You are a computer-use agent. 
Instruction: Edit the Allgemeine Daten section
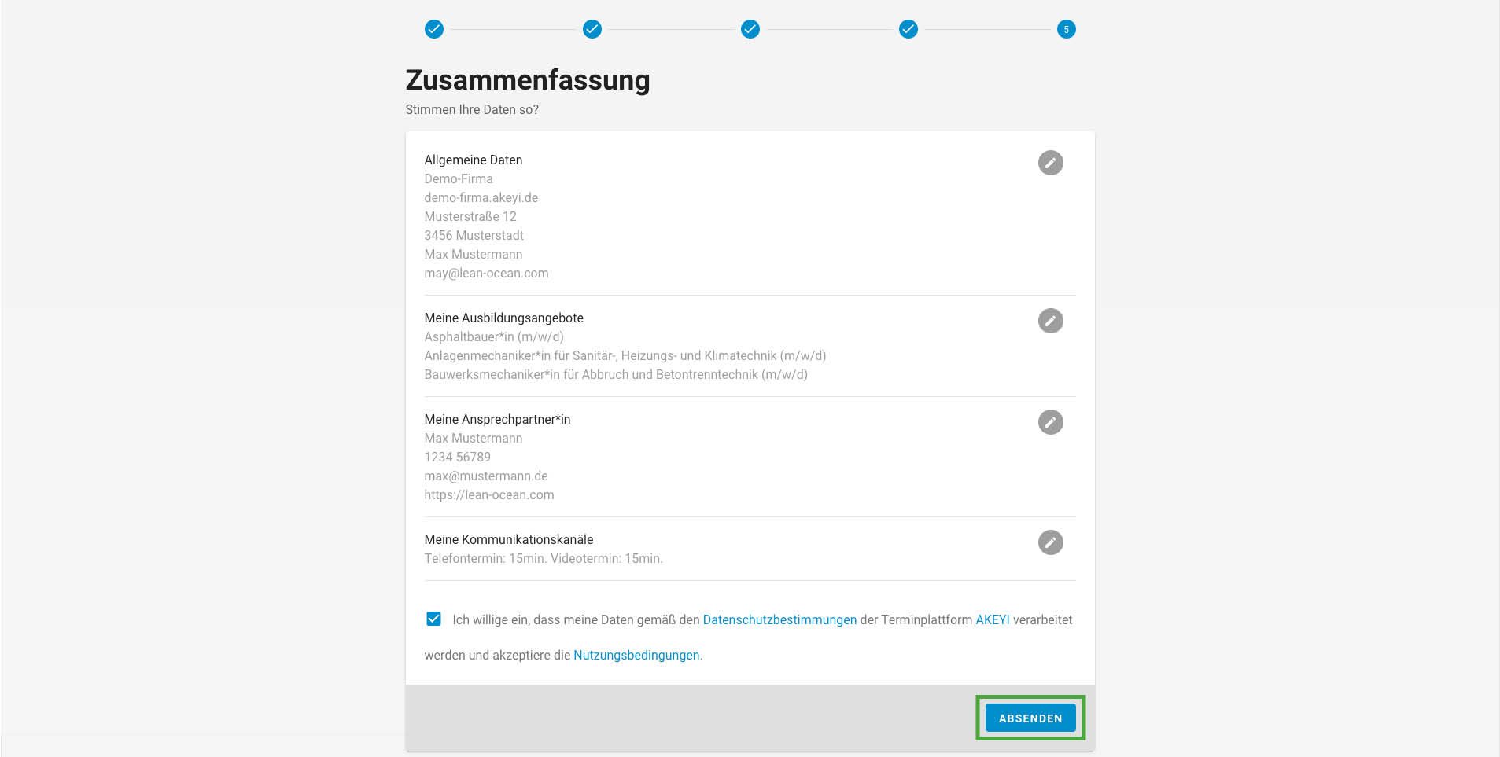[1050, 163]
